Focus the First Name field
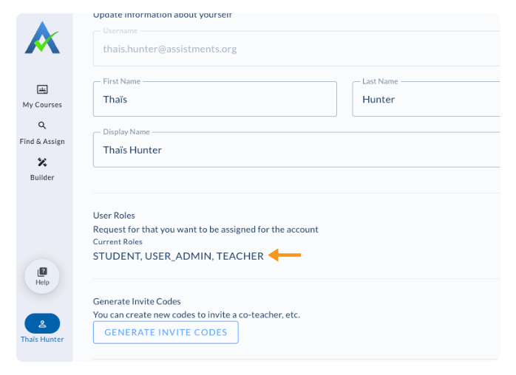516x375 pixels. tap(214, 99)
